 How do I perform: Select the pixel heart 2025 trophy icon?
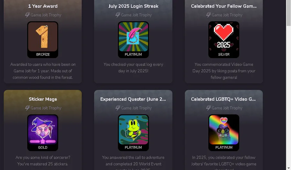click(x=224, y=37)
